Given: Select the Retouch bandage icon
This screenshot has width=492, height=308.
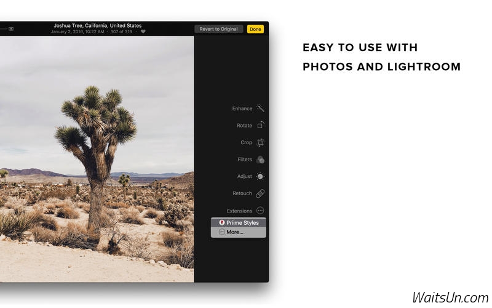Looking at the screenshot, I should pyautogui.click(x=260, y=193).
